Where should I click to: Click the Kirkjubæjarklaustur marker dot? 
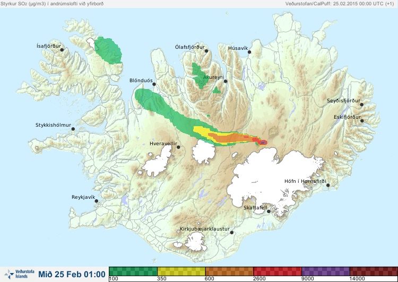(232, 232)
